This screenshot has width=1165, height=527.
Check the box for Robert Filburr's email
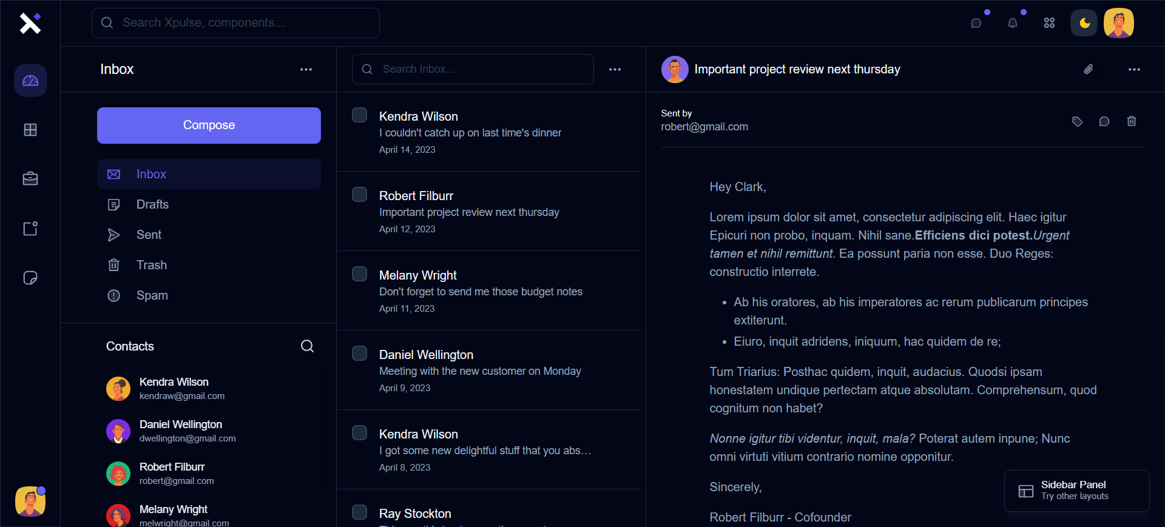click(x=360, y=195)
